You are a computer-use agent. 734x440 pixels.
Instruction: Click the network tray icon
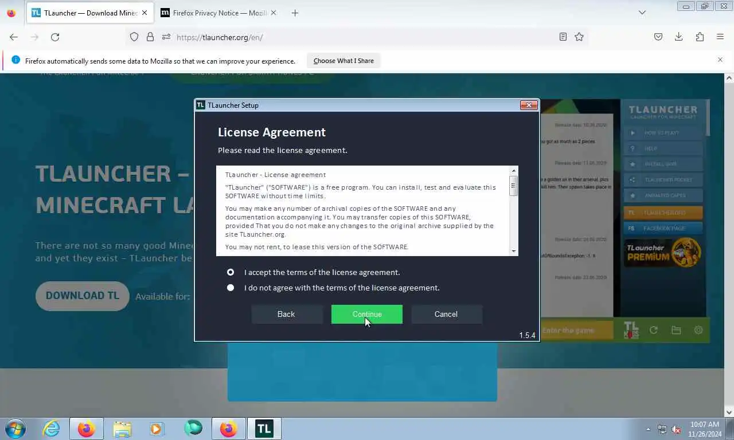(662, 429)
